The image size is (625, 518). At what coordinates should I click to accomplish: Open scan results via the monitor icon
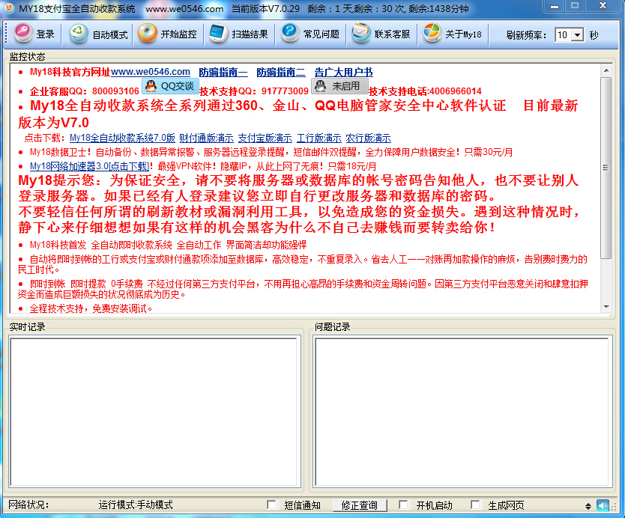tap(218, 34)
